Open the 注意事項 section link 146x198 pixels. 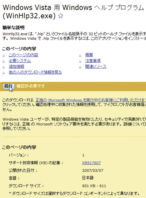coord(93,61)
